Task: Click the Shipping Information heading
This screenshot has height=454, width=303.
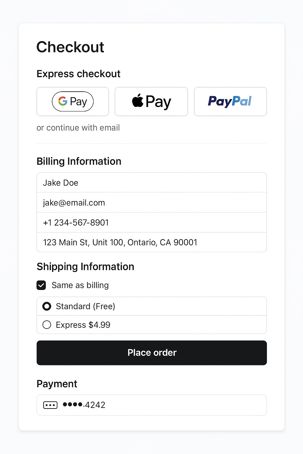Action: pos(85,267)
